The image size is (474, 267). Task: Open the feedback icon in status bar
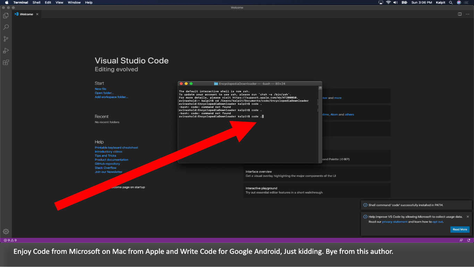(x=460, y=240)
